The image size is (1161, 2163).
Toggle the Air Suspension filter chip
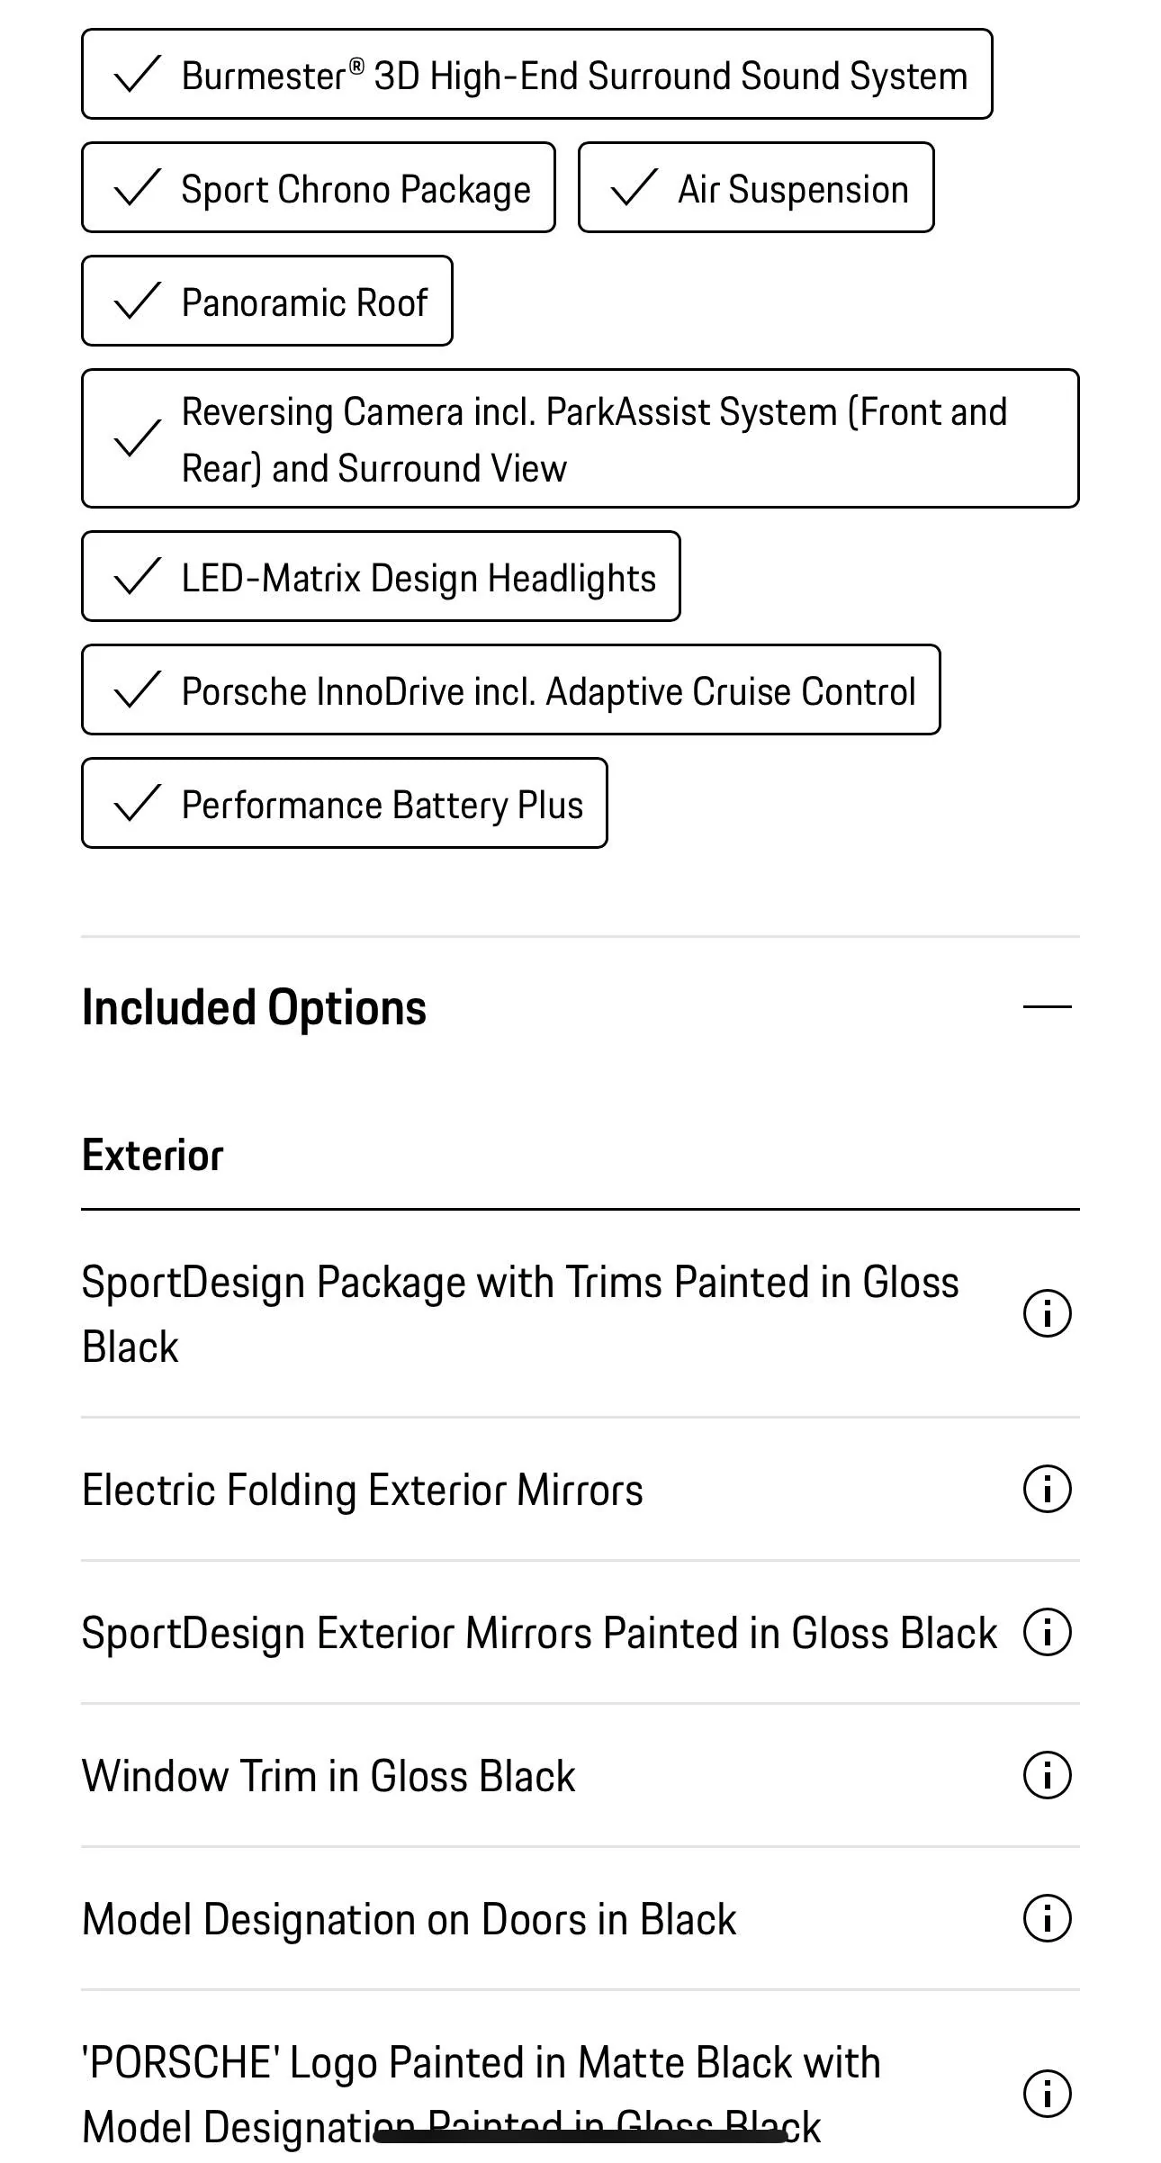[x=756, y=187]
